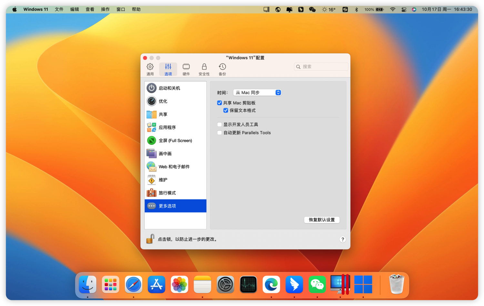Enable 自动更新 Parallels Tools
Screen dimensions: 484x306
point(219,133)
